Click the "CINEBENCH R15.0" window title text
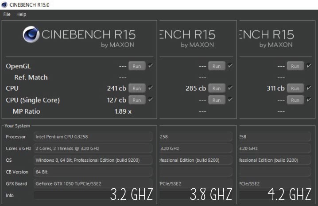 30,5
